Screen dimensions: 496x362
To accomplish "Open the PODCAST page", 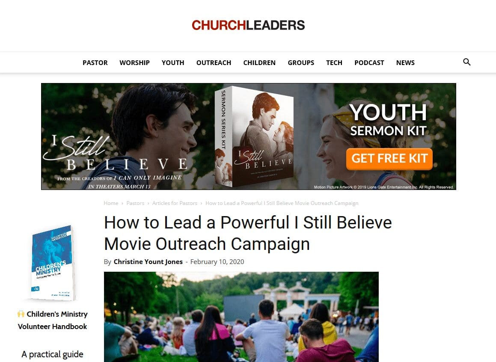I will (x=369, y=62).
